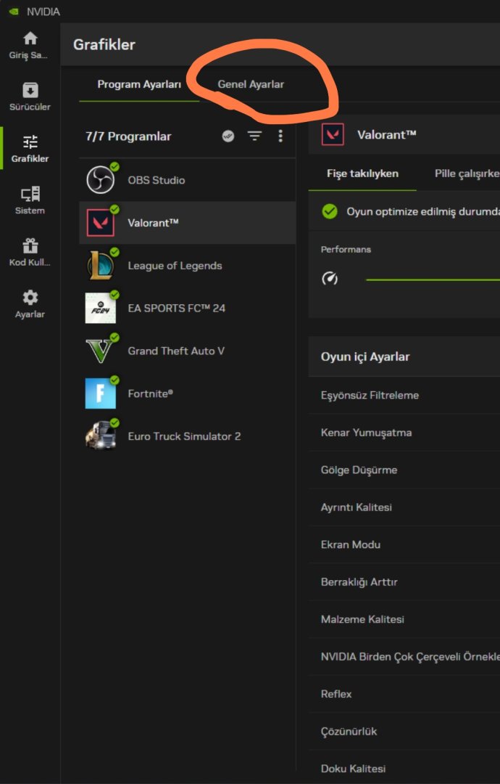500x784 pixels.
Task: Open the Ayarlar gear icon
Action: tap(30, 298)
